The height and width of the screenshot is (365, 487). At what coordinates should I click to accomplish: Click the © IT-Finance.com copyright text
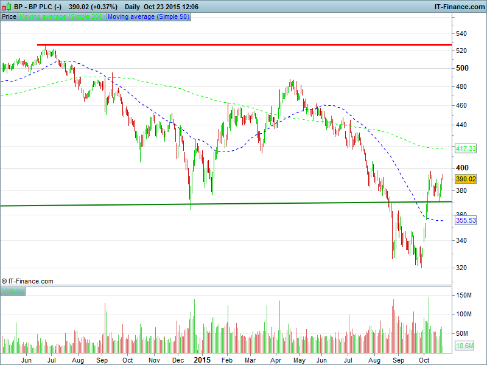click(x=27, y=281)
